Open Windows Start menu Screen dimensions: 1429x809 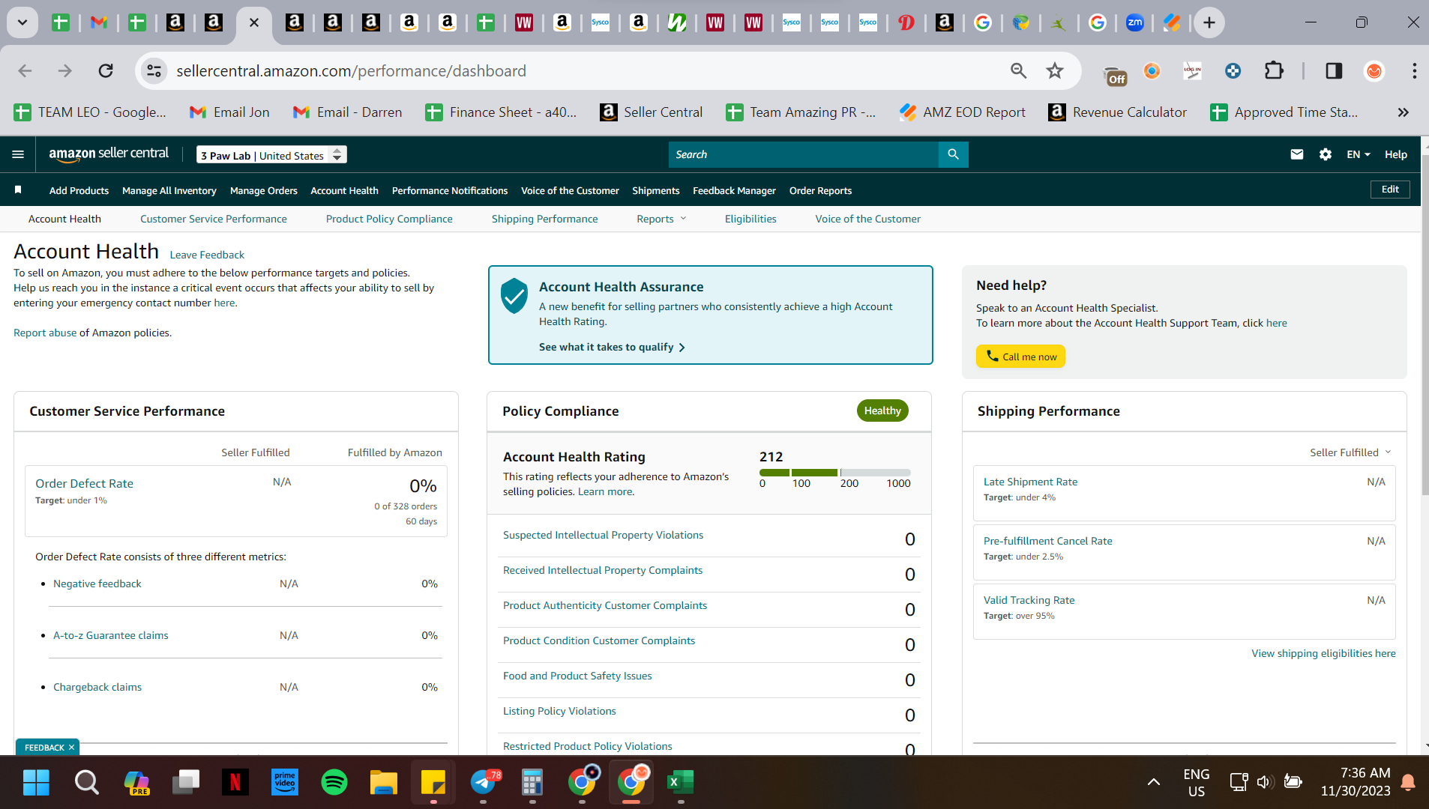click(x=36, y=783)
